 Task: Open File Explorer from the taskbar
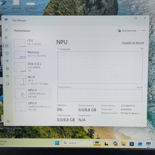click(x=123, y=144)
